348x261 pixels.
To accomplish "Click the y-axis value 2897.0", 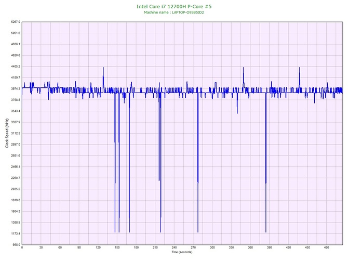I will click(16, 145).
